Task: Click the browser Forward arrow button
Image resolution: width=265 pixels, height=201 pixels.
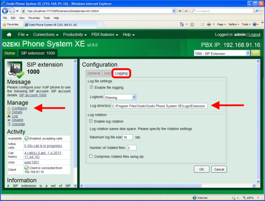Action: 12,11
